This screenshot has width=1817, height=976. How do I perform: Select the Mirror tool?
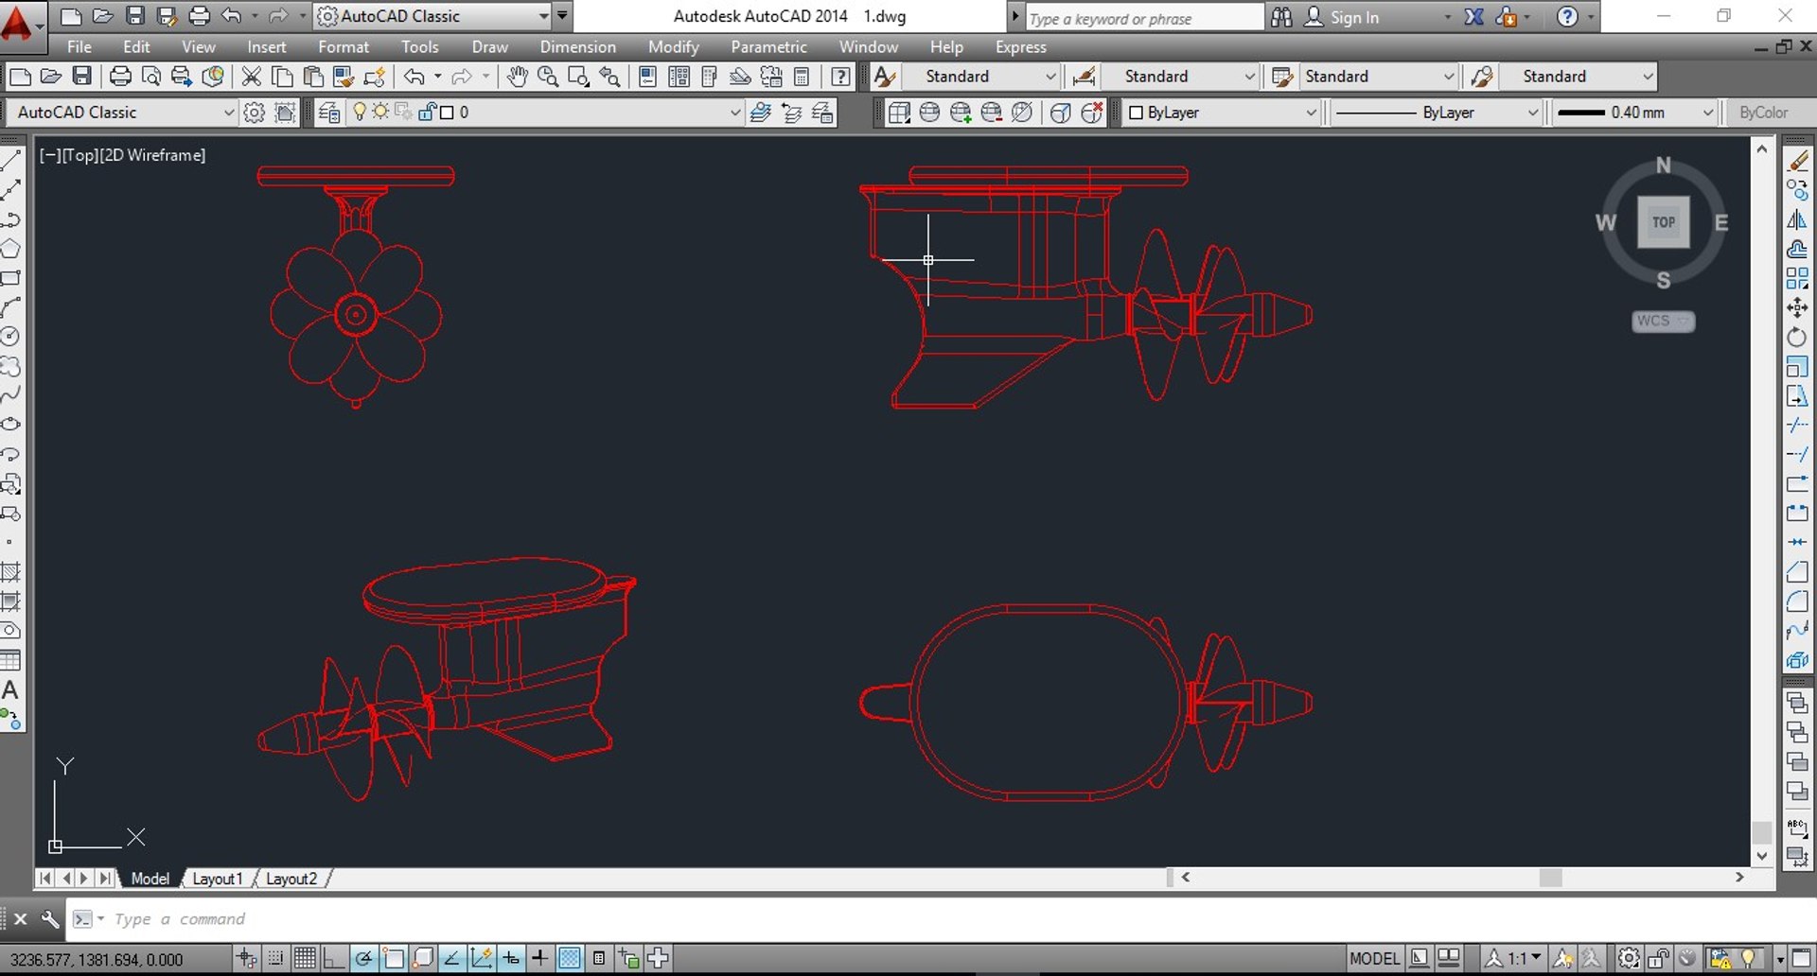pyautogui.click(x=1798, y=219)
